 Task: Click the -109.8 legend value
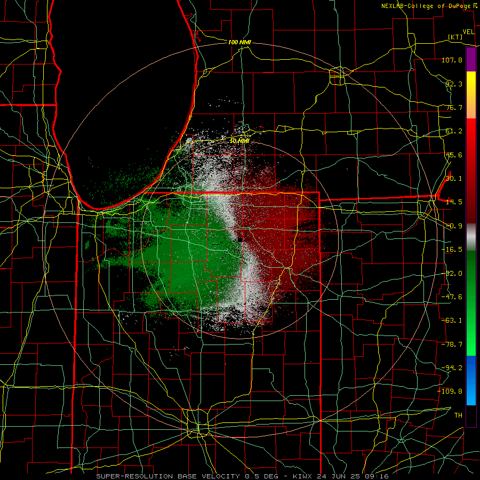(x=450, y=391)
